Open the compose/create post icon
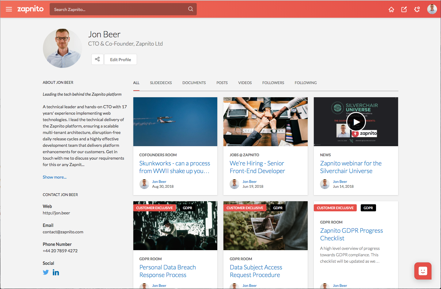Viewport: 441px width, 289px height. pos(404,9)
